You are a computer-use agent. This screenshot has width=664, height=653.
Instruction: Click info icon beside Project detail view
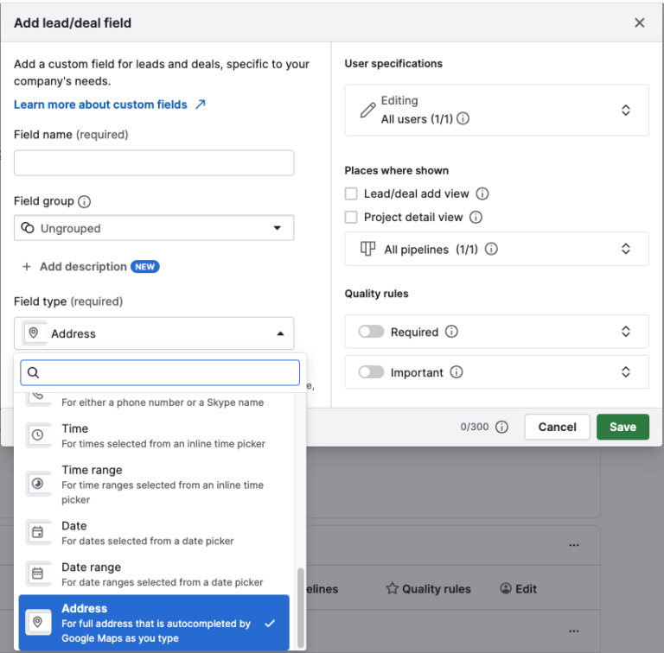pos(476,217)
